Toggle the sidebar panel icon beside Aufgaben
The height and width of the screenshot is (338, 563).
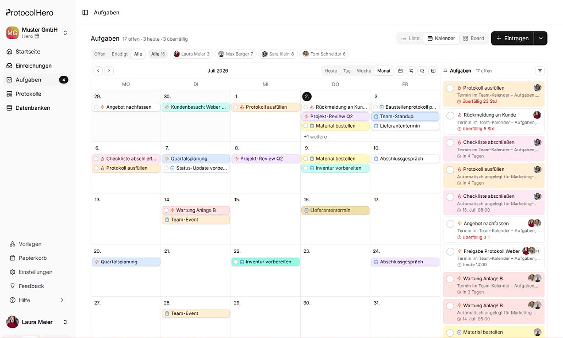tap(85, 13)
